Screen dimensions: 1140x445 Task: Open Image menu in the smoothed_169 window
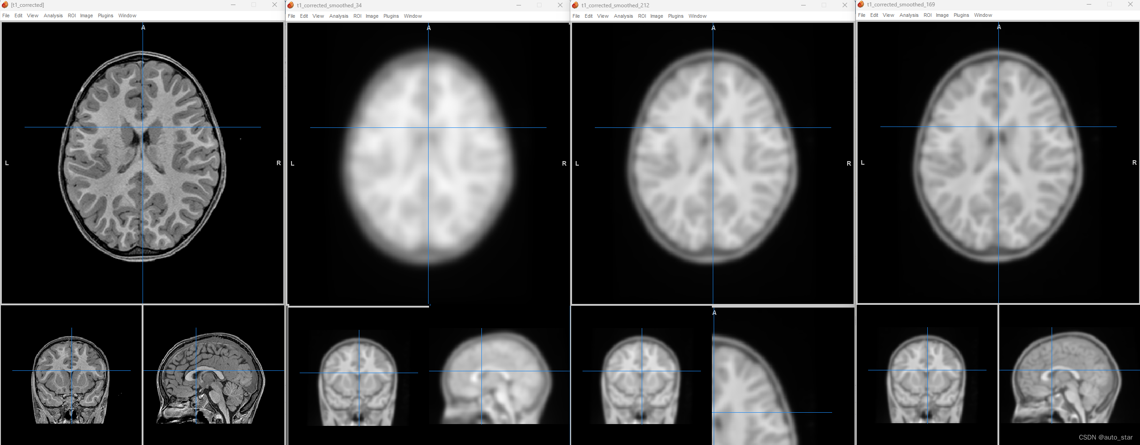coord(942,15)
